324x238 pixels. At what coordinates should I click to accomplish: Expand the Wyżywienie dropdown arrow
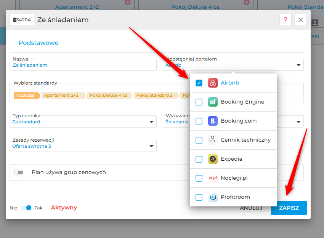coord(298,122)
